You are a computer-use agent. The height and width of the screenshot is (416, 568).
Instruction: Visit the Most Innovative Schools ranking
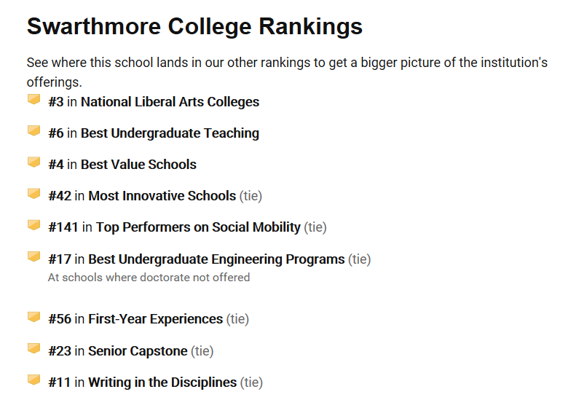[x=162, y=196]
